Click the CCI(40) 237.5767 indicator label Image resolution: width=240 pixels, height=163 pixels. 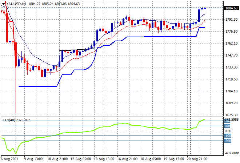[x=16, y=120]
